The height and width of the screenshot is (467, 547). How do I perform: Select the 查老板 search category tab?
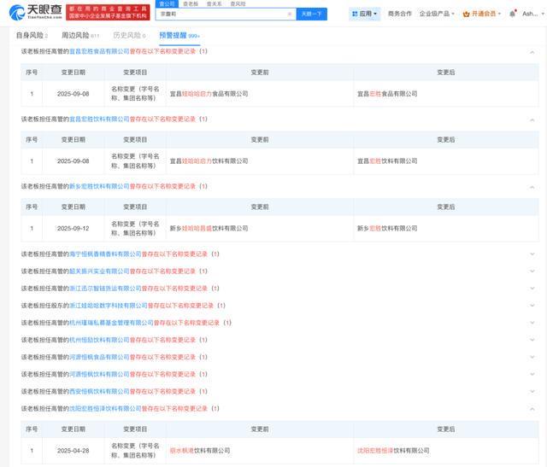(x=191, y=3)
